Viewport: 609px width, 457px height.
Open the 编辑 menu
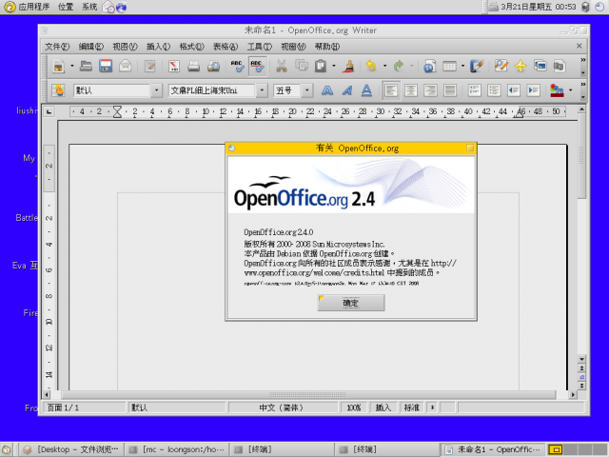(x=91, y=47)
